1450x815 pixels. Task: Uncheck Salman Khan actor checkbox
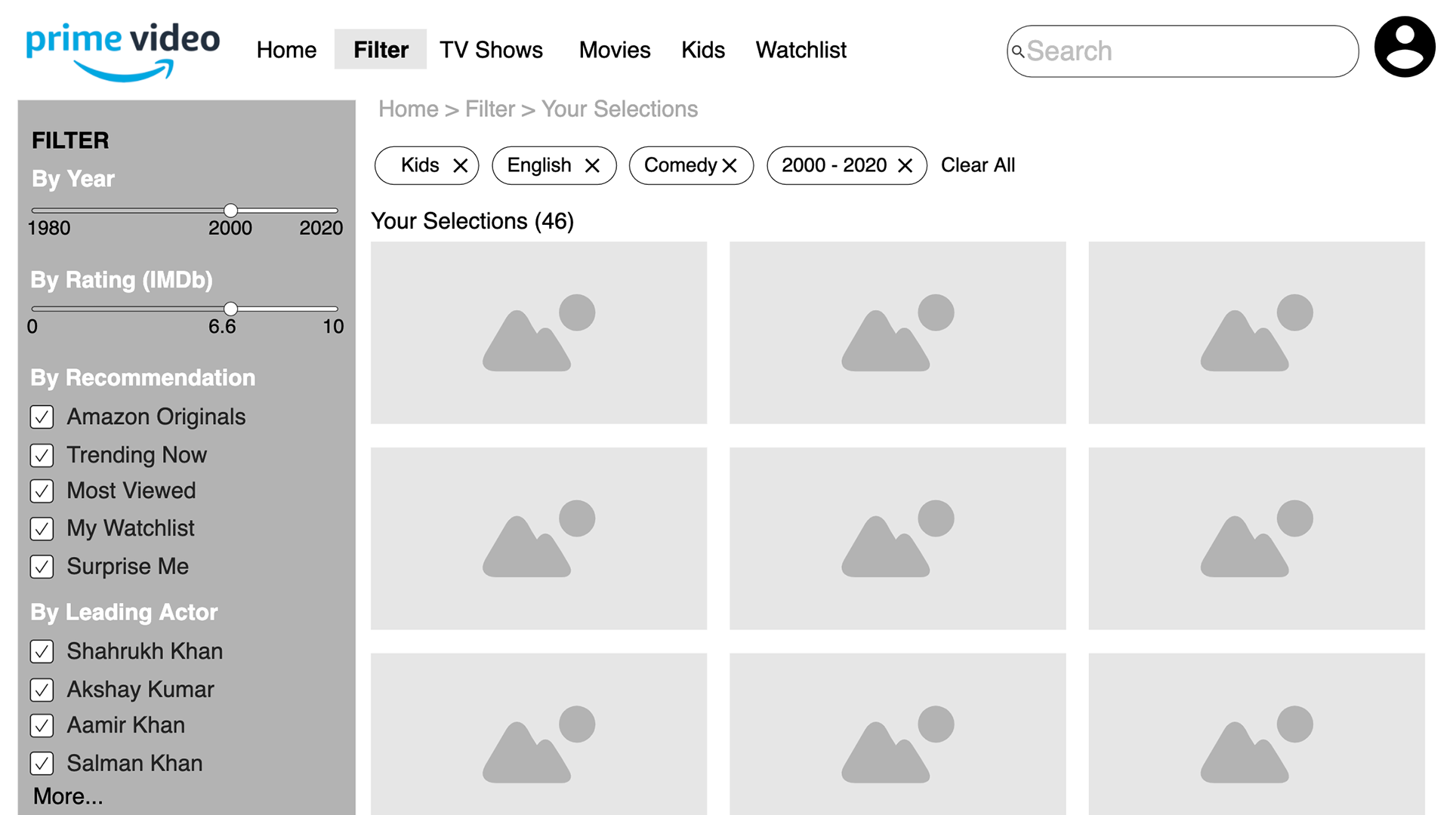42,764
